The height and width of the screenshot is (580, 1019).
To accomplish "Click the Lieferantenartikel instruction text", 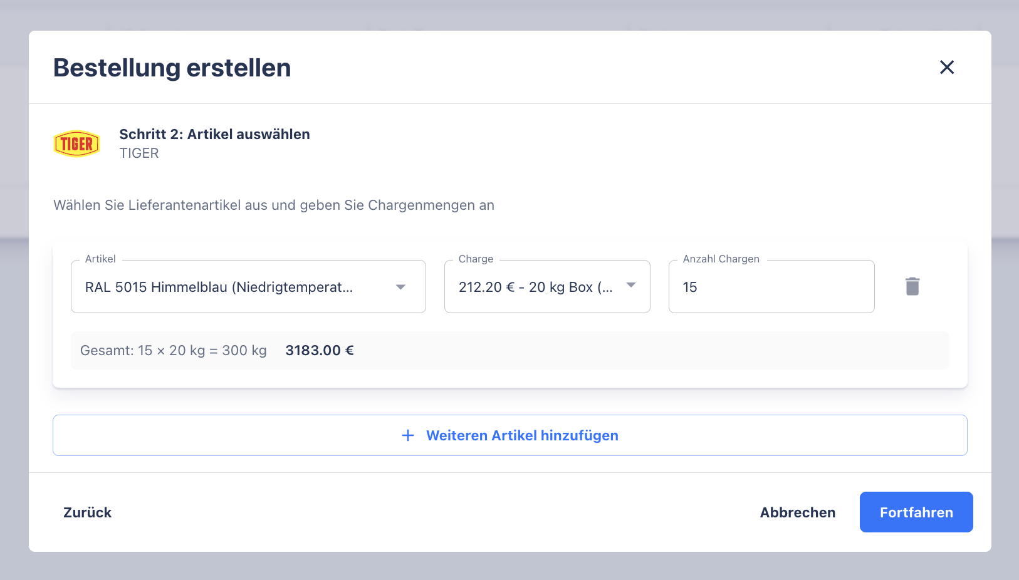I will [274, 205].
